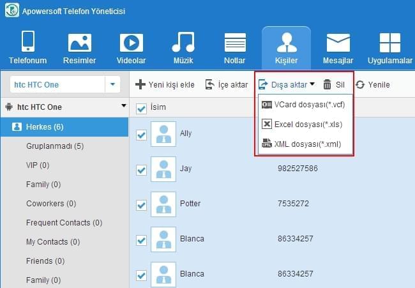
Task: Uncheck the Ally contact checkbox
Action: tap(141, 135)
